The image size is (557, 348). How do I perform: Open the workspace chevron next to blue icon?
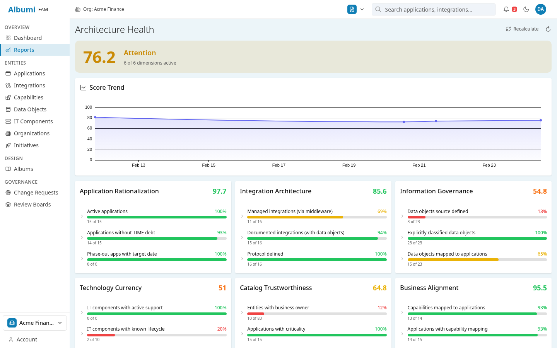click(362, 9)
